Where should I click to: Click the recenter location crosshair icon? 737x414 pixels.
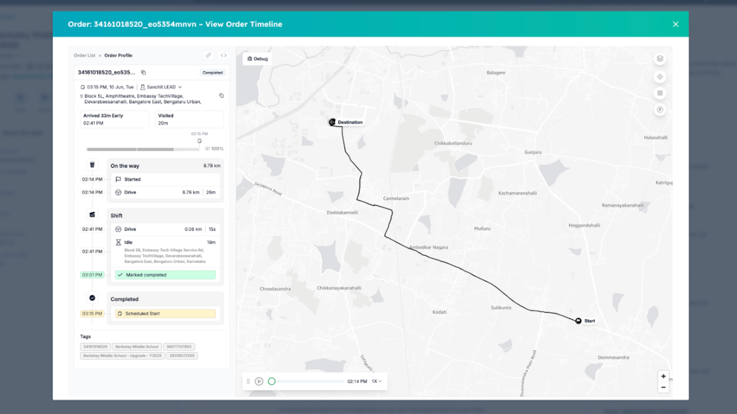coord(660,77)
